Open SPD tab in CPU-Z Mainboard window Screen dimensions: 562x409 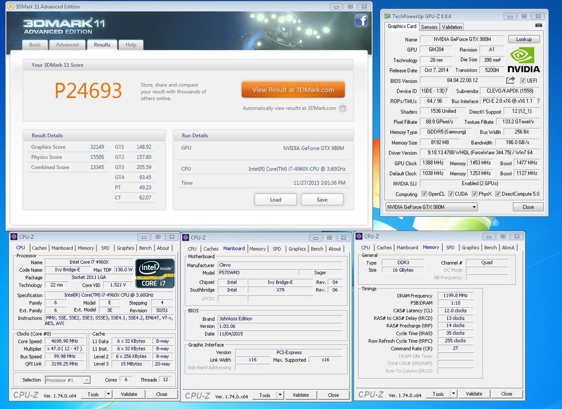point(277,249)
